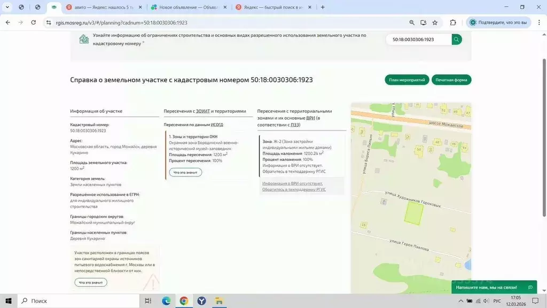Click the green search icon in the cadastral number field

pyautogui.click(x=456, y=39)
